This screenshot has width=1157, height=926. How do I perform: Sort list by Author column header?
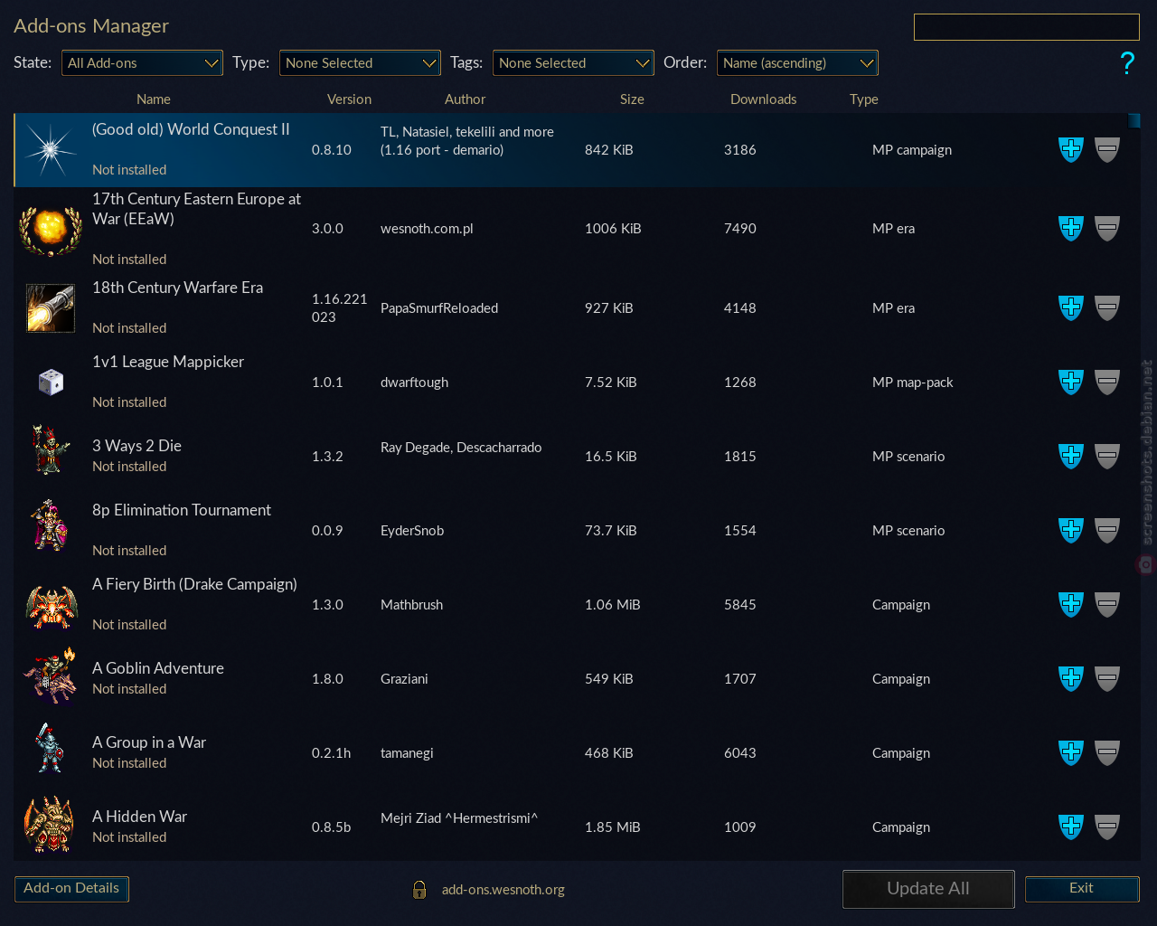click(465, 99)
